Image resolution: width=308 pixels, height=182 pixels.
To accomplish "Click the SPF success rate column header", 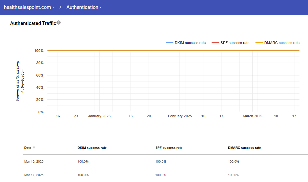I will [169, 148].
